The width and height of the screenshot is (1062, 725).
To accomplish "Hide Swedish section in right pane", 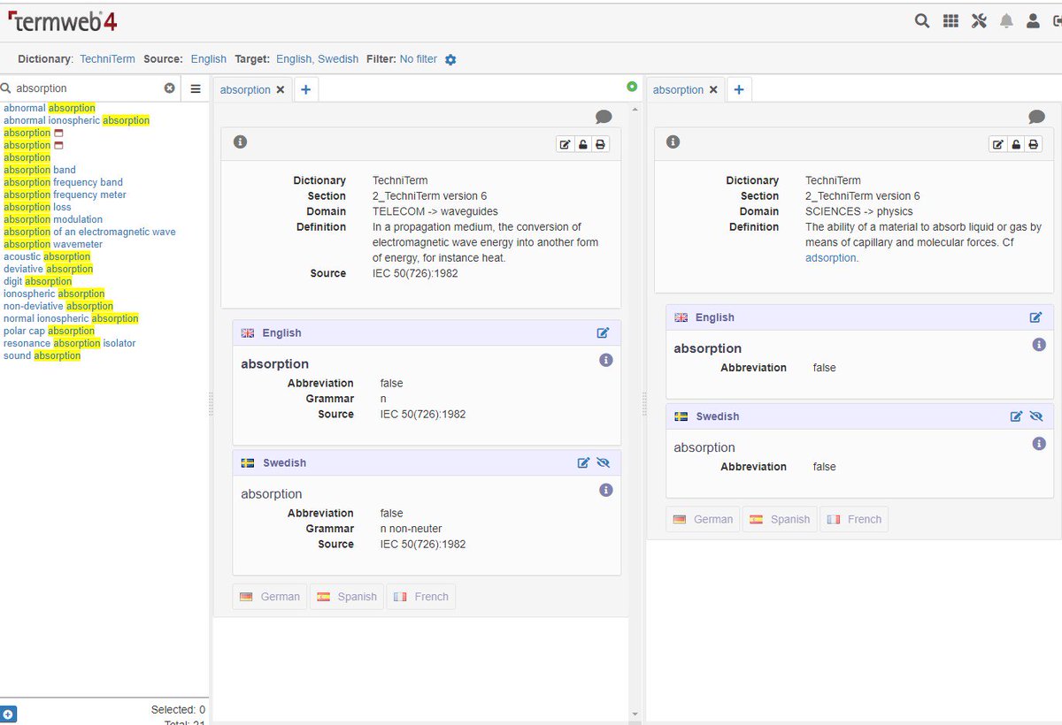I will point(1036,416).
